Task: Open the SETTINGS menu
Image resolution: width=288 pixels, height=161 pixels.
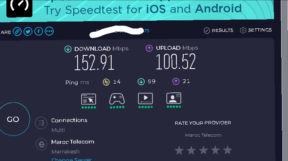Action: point(256,30)
